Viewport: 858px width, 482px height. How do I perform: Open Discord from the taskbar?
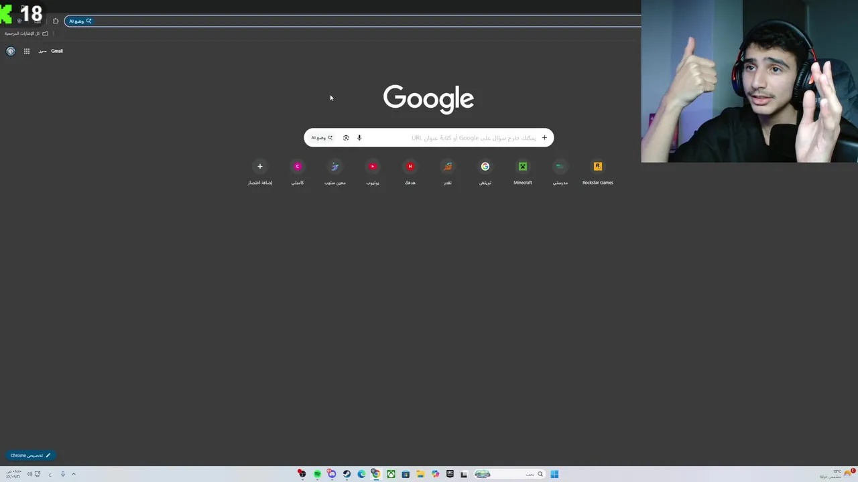coord(332,474)
